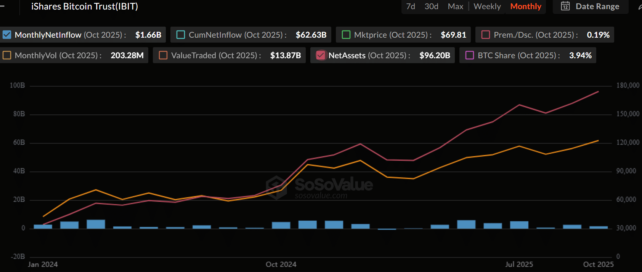Show the Max time range
Viewport: 642px width, 272px height.
pos(455,6)
